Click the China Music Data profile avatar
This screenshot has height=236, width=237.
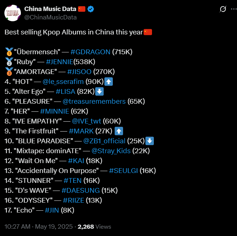coord(12,13)
